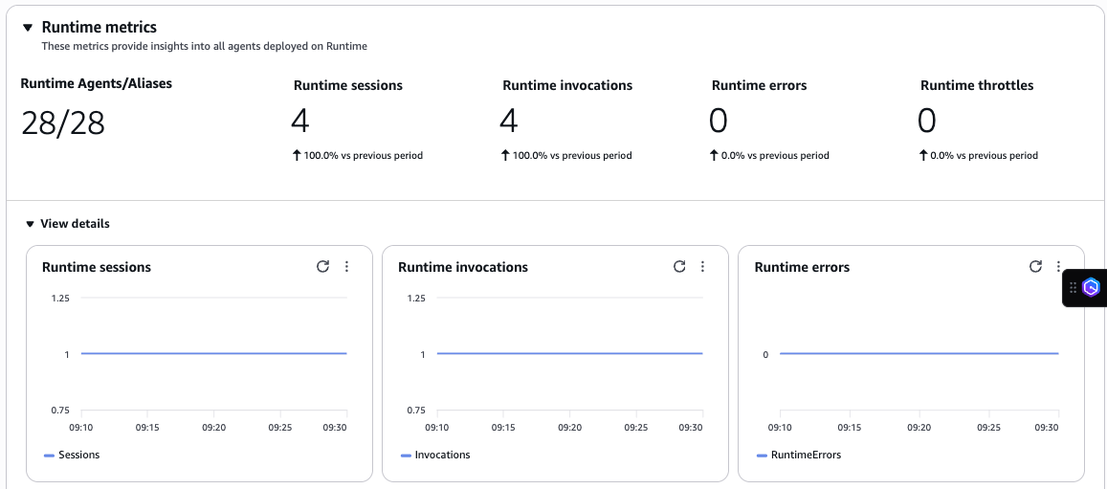This screenshot has height=489, width=1107.
Task: Click the Runtime errors summary count
Action: [718, 121]
